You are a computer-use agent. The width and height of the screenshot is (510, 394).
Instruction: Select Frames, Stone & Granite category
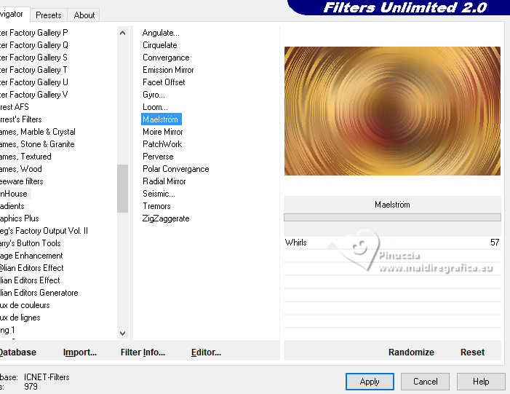[x=37, y=144]
